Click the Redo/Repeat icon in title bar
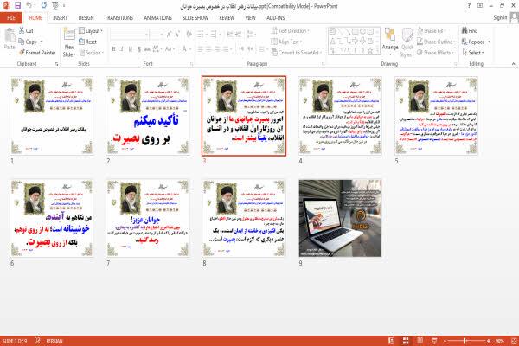The image size is (519, 346). (44, 5)
